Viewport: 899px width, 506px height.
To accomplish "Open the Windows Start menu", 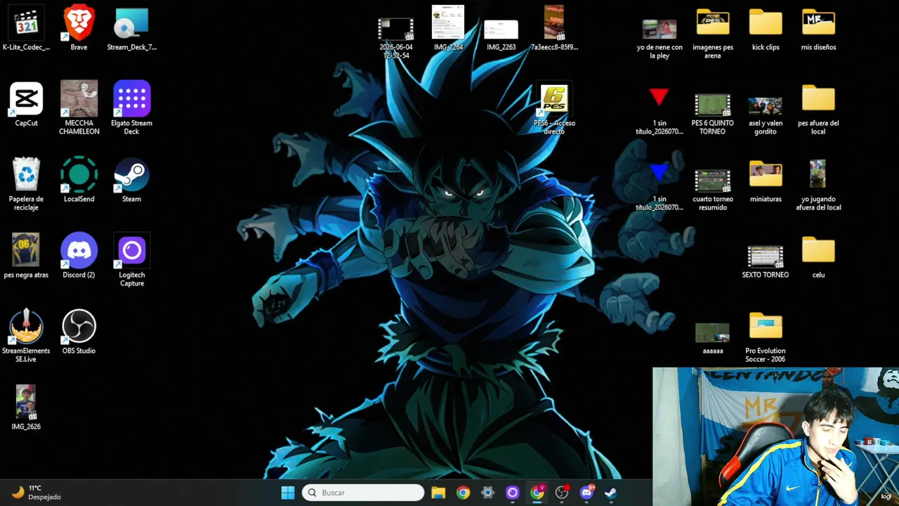I will pyautogui.click(x=288, y=493).
